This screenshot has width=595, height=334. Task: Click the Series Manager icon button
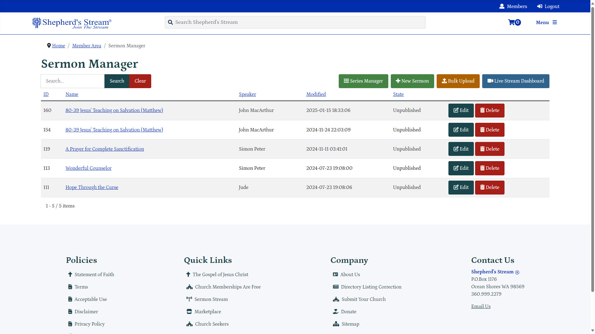[x=363, y=81]
